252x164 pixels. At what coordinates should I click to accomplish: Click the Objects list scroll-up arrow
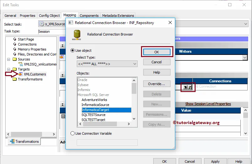click(x=134, y=80)
